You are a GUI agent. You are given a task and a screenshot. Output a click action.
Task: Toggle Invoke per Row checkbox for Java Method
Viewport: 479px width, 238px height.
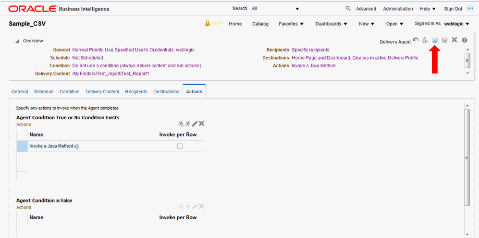point(180,146)
